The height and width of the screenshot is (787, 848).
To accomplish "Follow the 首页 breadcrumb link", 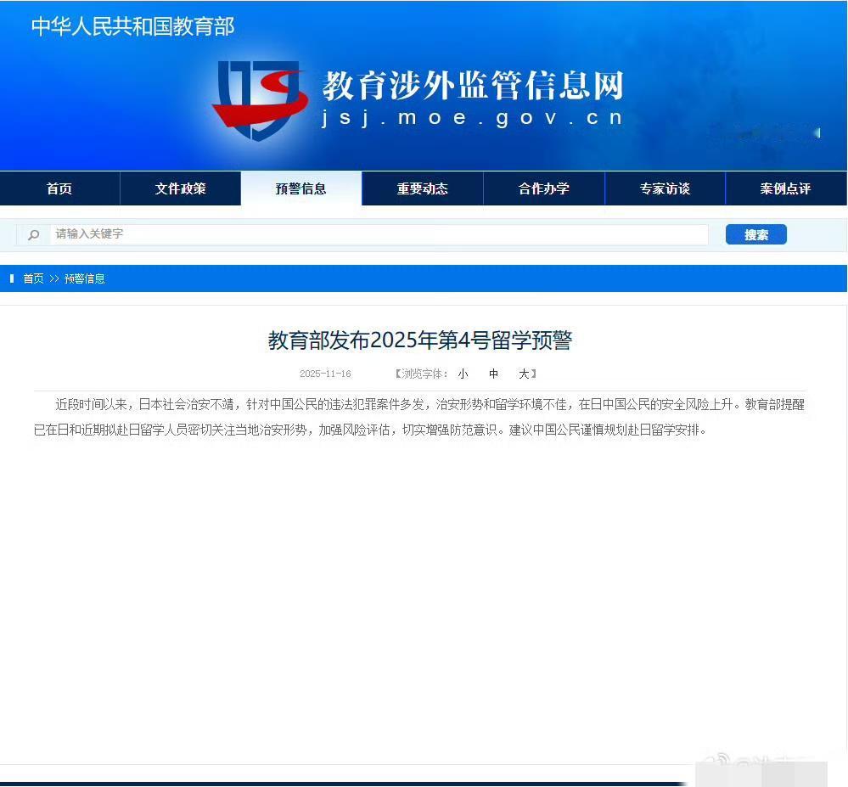I will (x=34, y=278).
